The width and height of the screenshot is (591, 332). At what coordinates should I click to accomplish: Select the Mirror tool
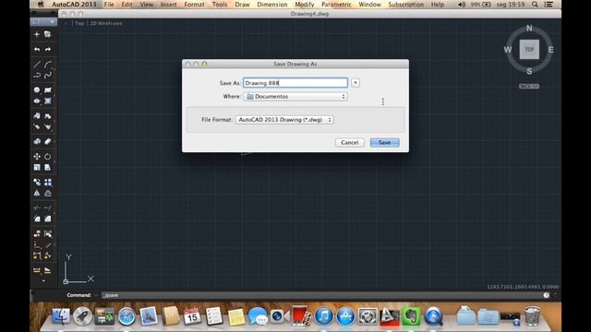coord(37,193)
